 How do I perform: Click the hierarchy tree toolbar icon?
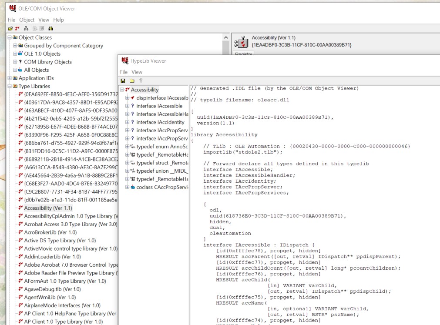27,28
